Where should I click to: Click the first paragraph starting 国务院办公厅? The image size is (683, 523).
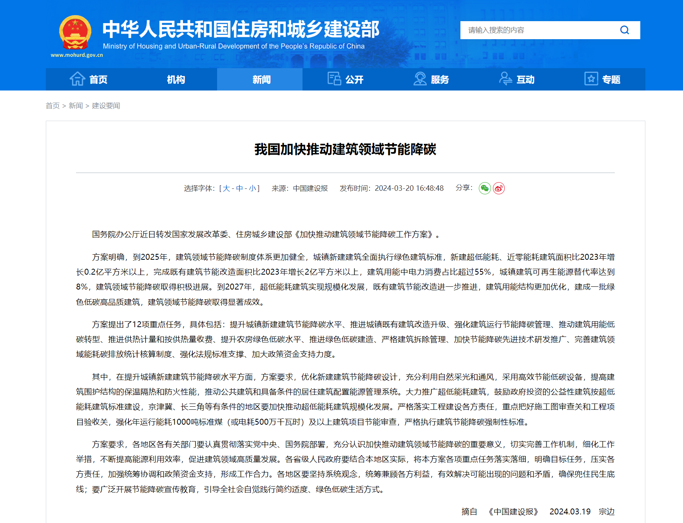[266, 234]
